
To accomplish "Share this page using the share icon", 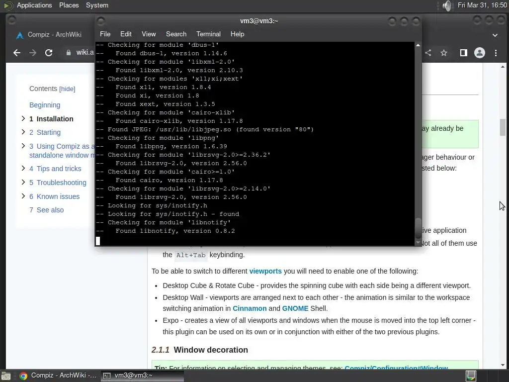I will click(x=428, y=53).
